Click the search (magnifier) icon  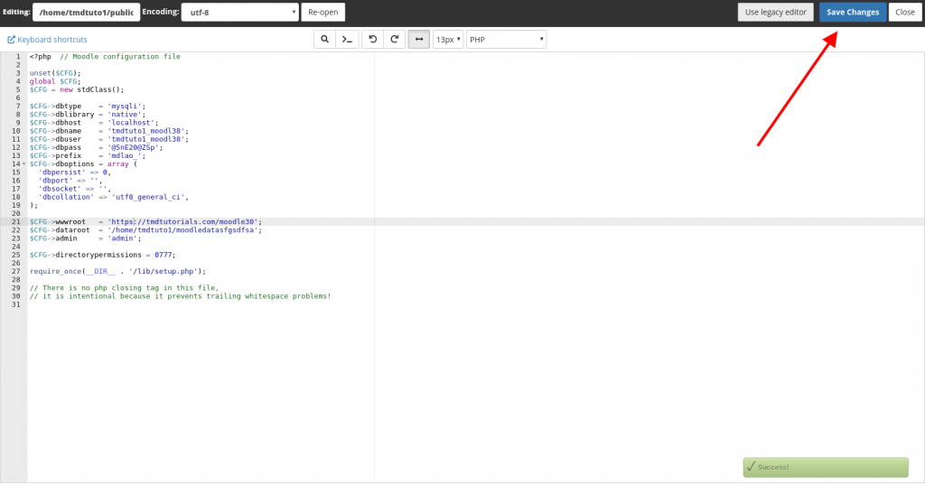tap(324, 40)
